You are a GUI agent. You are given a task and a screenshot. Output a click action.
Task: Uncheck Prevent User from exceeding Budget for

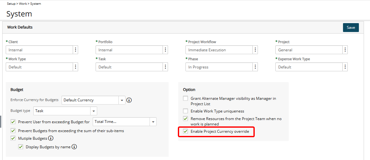[13, 122]
